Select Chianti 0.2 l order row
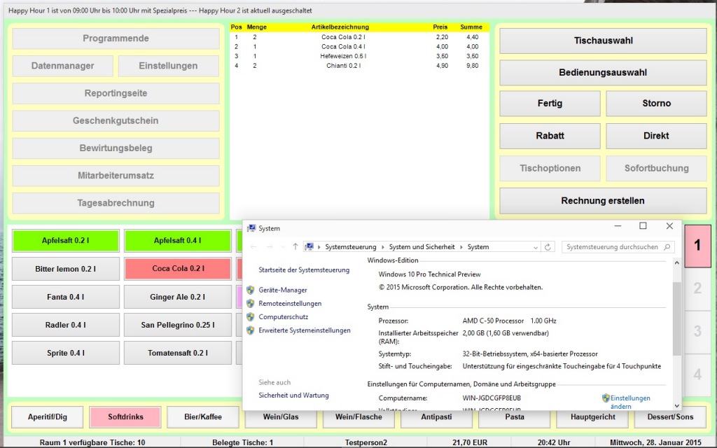The height and width of the screenshot is (448, 717). (x=359, y=66)
